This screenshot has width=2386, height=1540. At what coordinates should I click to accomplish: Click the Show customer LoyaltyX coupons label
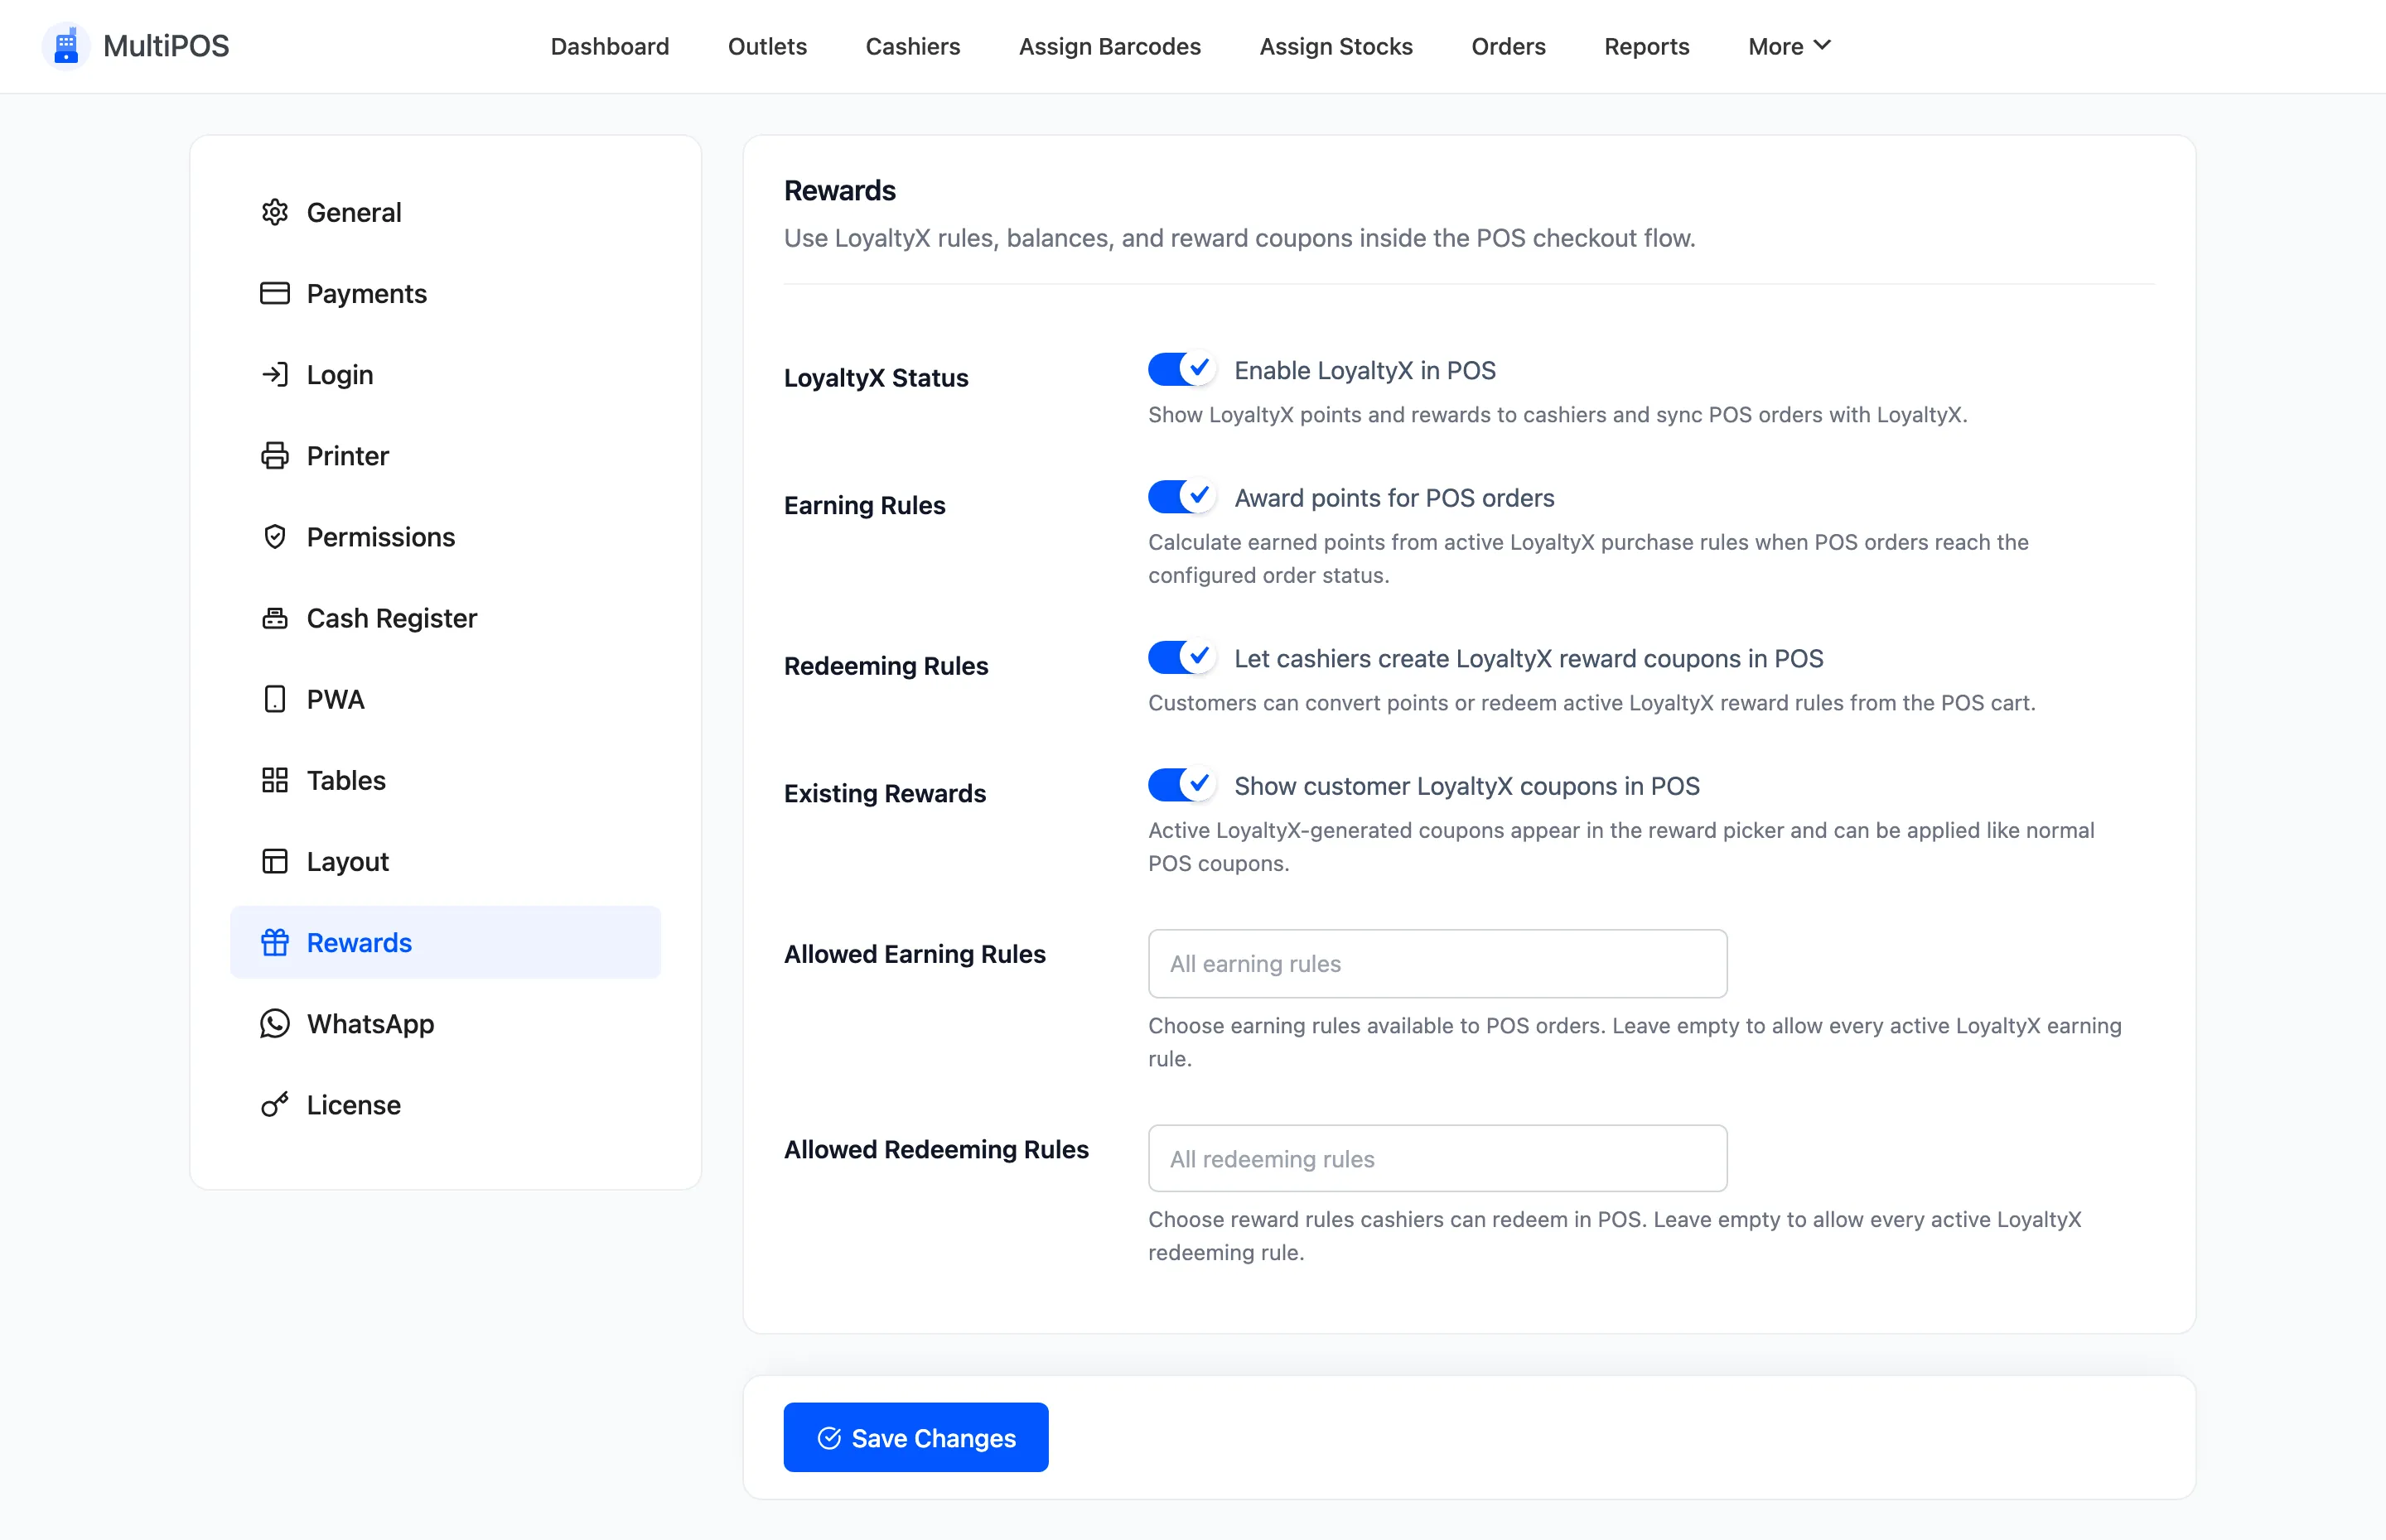(1466, 786)
